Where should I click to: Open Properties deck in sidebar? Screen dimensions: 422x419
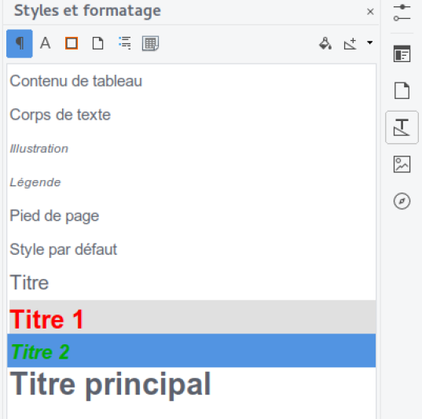tap(402, 53)
